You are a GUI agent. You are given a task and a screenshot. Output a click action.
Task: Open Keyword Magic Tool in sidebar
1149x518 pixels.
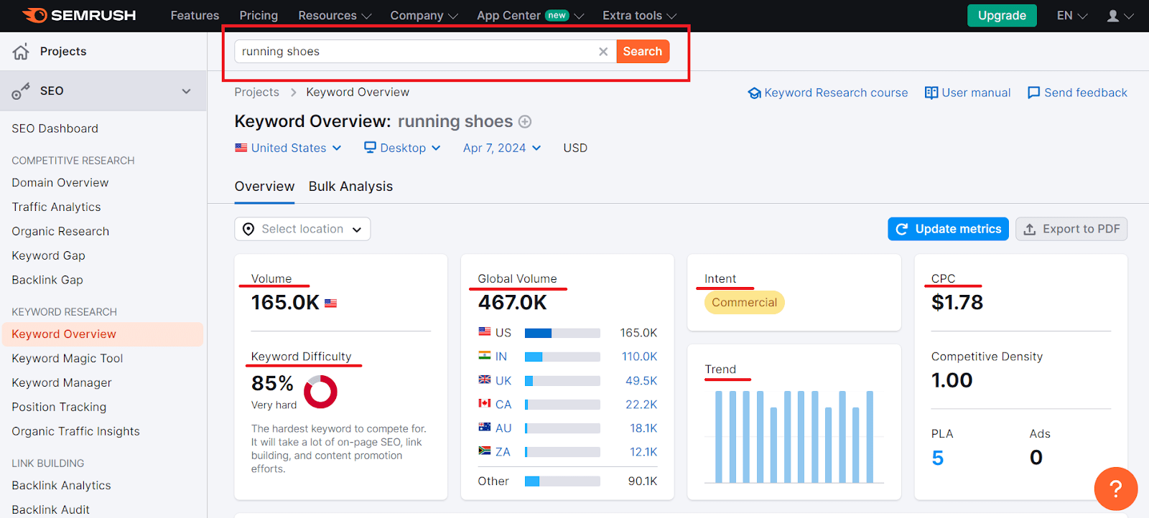click(67, 359)
